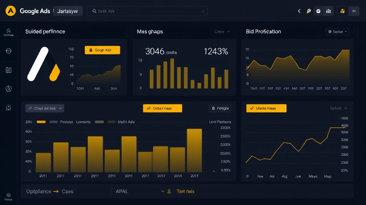Screen dimensions: 366x205
Task: Click the yellow person icon near Tant nals
Action: tap(169, 191)
